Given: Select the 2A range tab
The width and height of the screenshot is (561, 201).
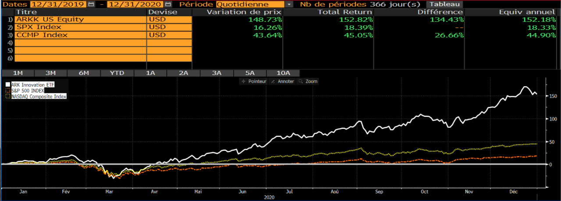Looking at the screenshot, I should point(183,73).
